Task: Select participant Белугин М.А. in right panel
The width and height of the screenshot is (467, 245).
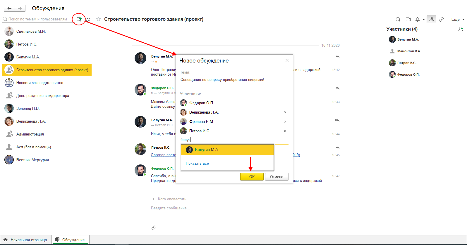Action: click(x=408, y=39)
